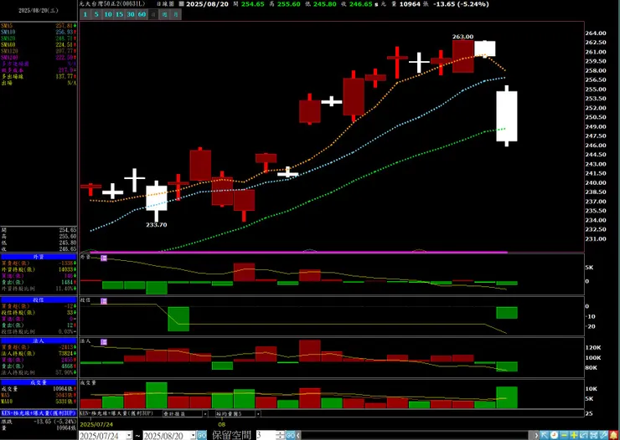Click the yellow minus zoom-out icon
Viewport: 620px width, 440px height.
[564, 435]
